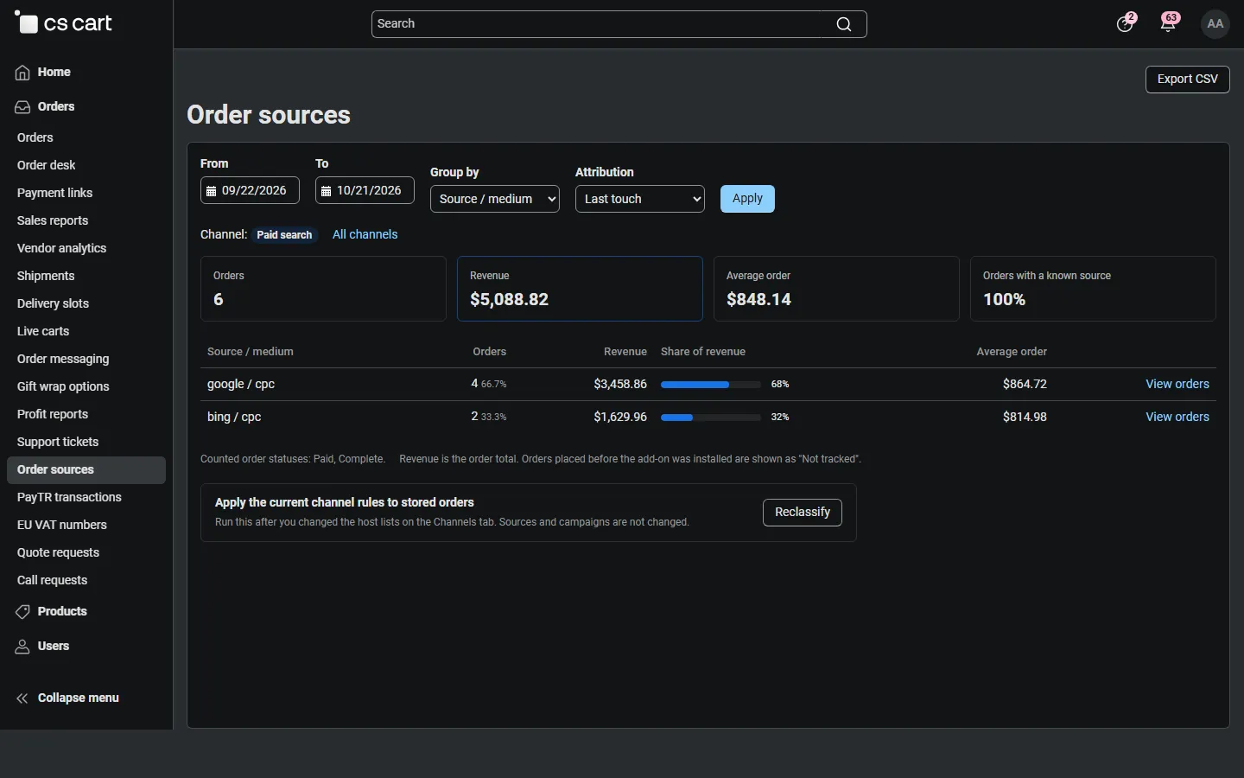Viewport: 1244px width, 778px height.
Task: Open Sales reports page
Action: pyautogui.click(x=53, y=220)
